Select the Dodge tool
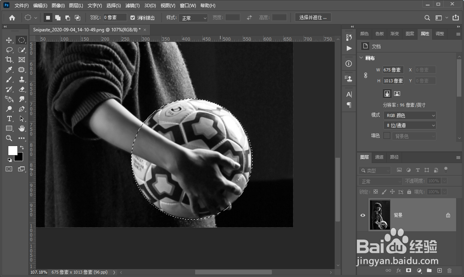This screenshot has height=277, width=464. pos(9,109)
